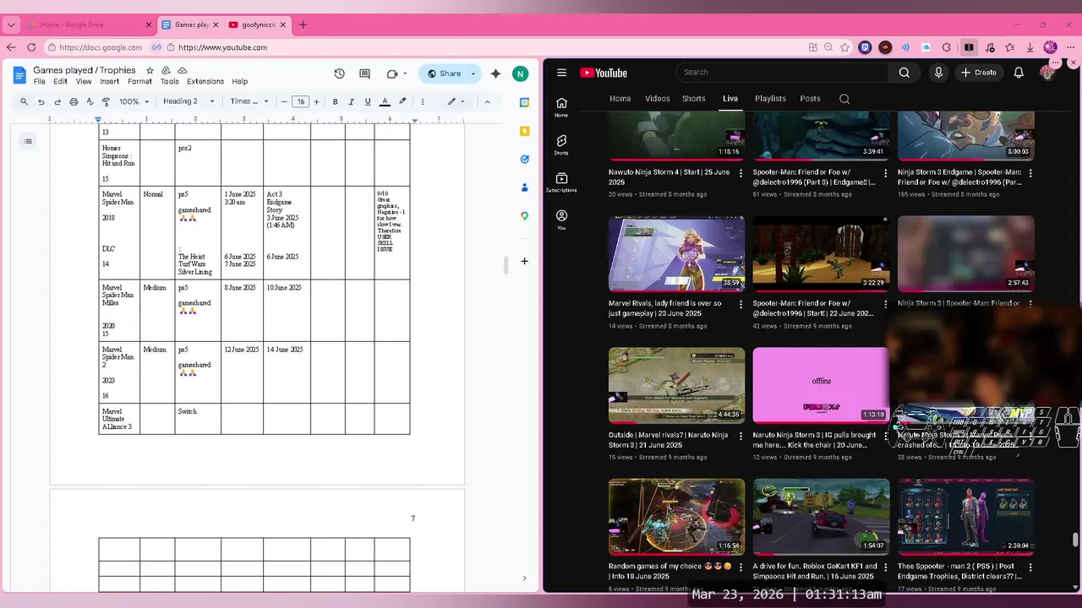This screenshot has height=608, width=1082.
Task: Click the channel search magnifier after Posts
Action: 844,99
